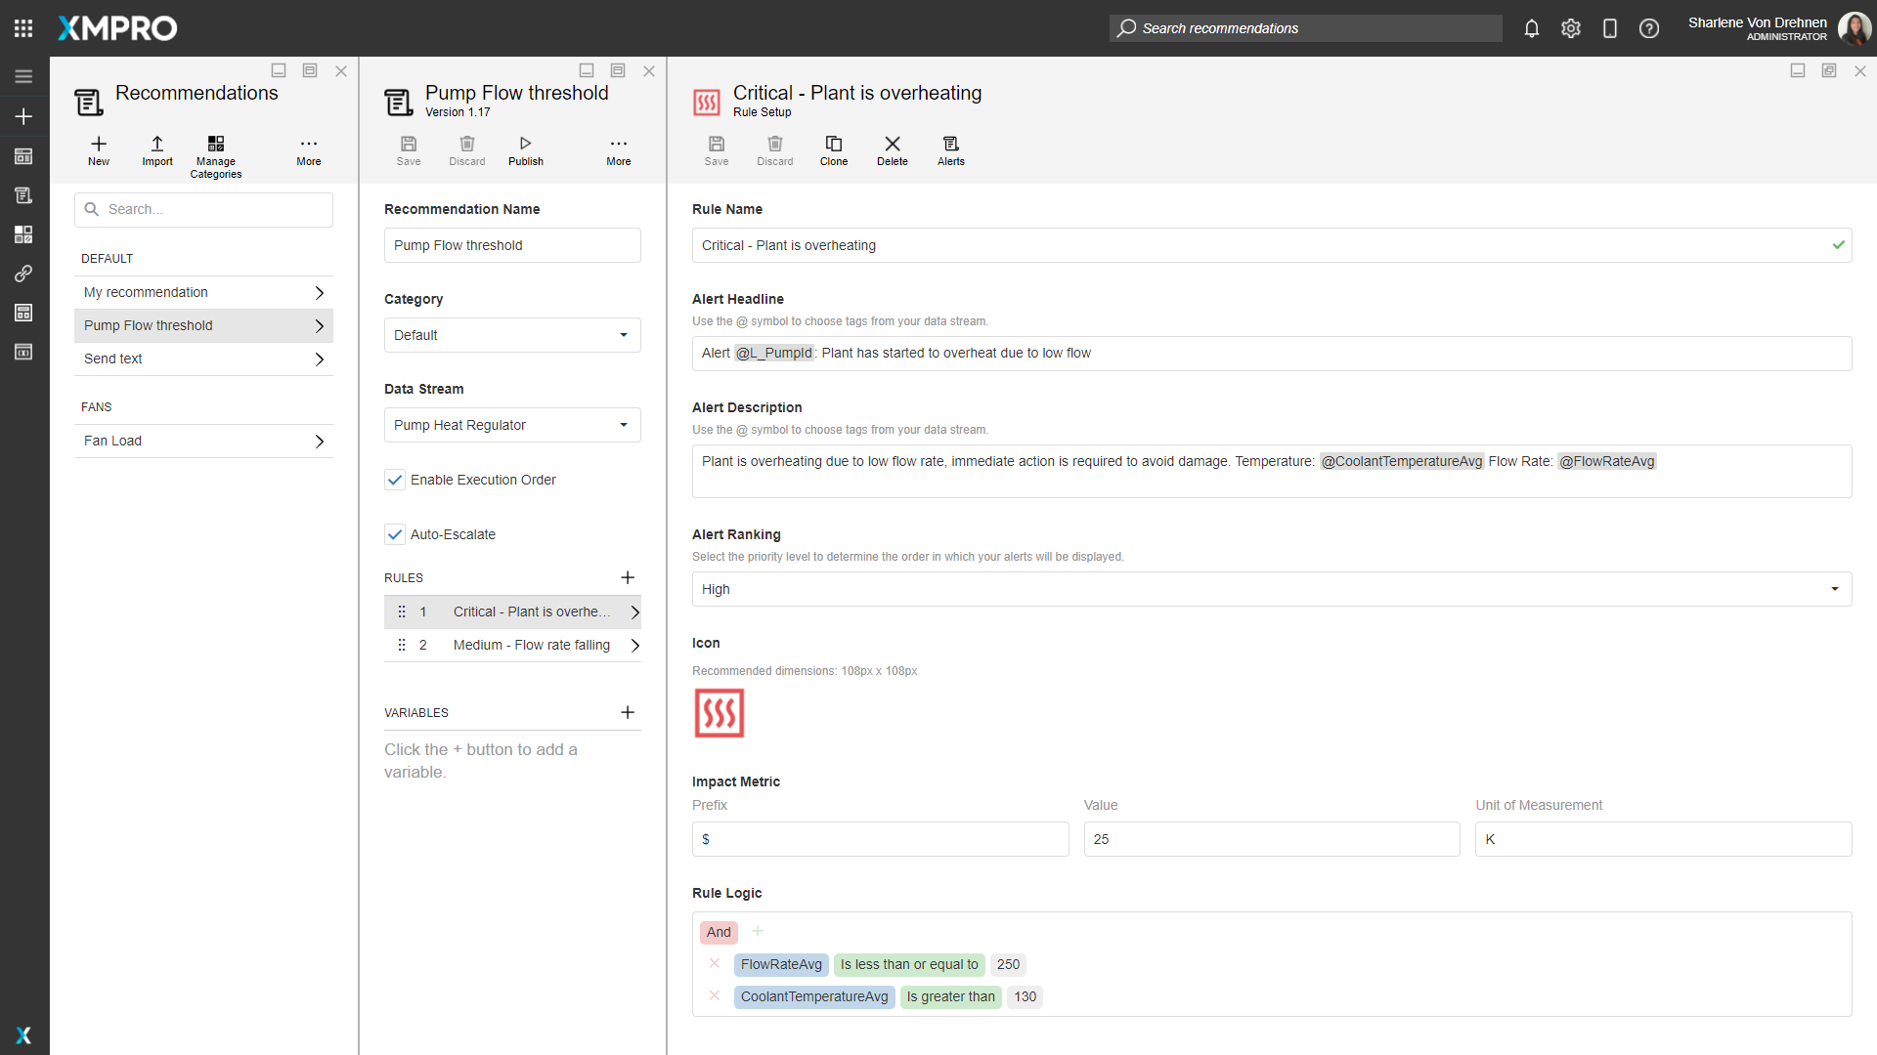This screenshot has width=1877, height=1055.
Task: Remove the CoolantTemperatureAvg condition
Action: click(715, 995)
